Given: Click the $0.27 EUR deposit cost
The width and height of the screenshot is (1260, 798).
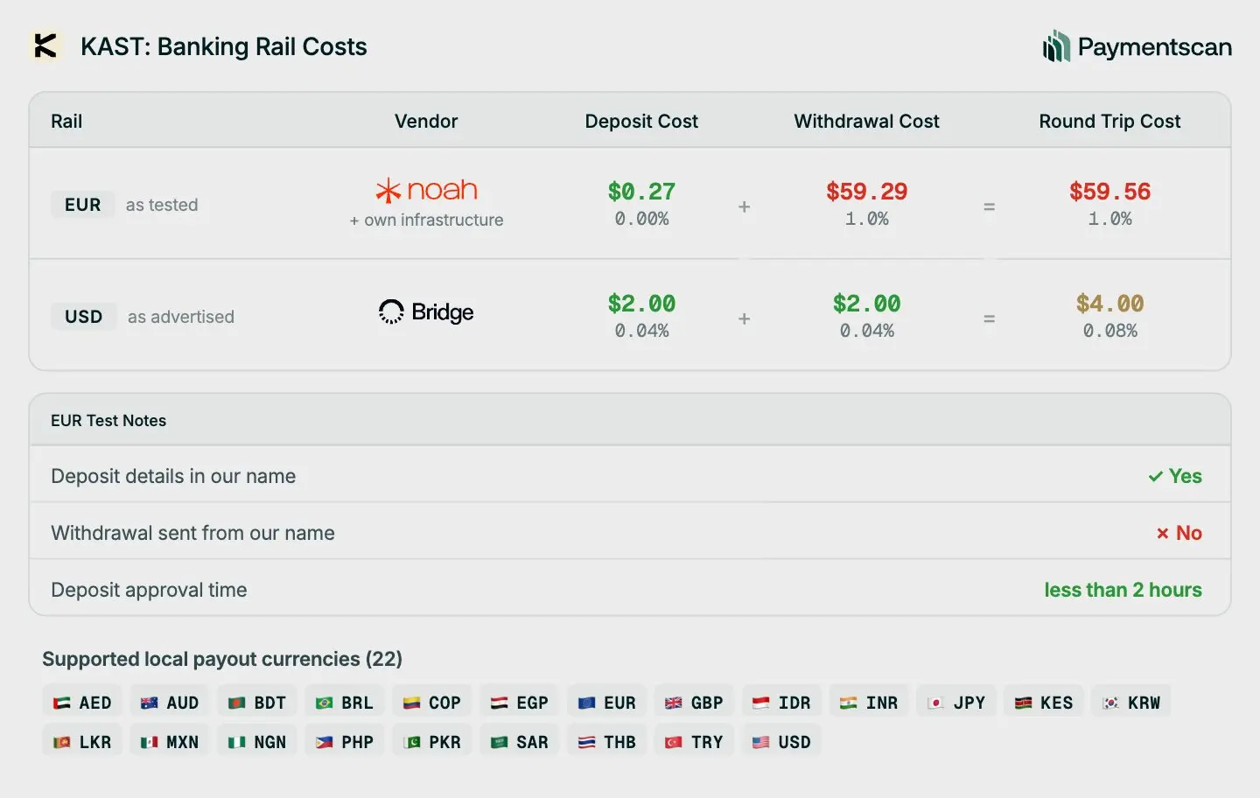Looking at the screenshot, I should pos(641,192).
